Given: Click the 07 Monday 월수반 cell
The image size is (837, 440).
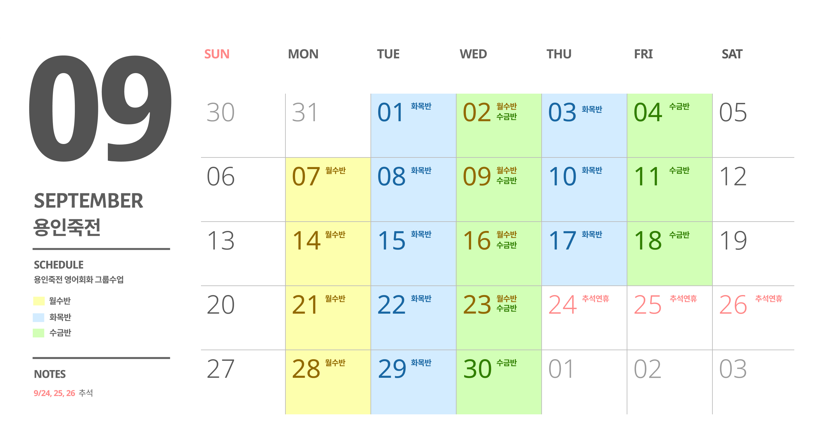Looking at the screenshot, I should coord(328,190).
